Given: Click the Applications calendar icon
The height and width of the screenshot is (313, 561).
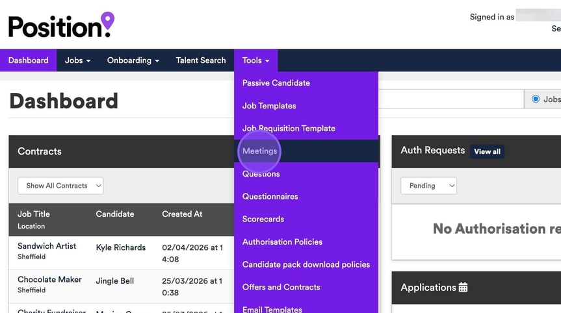Looking at the screenshot, I should 463,287.
